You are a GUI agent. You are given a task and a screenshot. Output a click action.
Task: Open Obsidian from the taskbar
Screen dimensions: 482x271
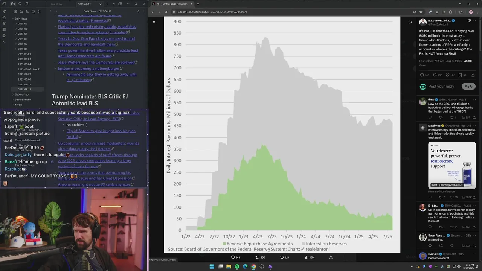tap(270, 266)
